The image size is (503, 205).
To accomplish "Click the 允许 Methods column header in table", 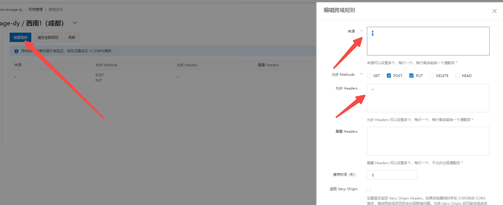I will [x=106, y=65].
